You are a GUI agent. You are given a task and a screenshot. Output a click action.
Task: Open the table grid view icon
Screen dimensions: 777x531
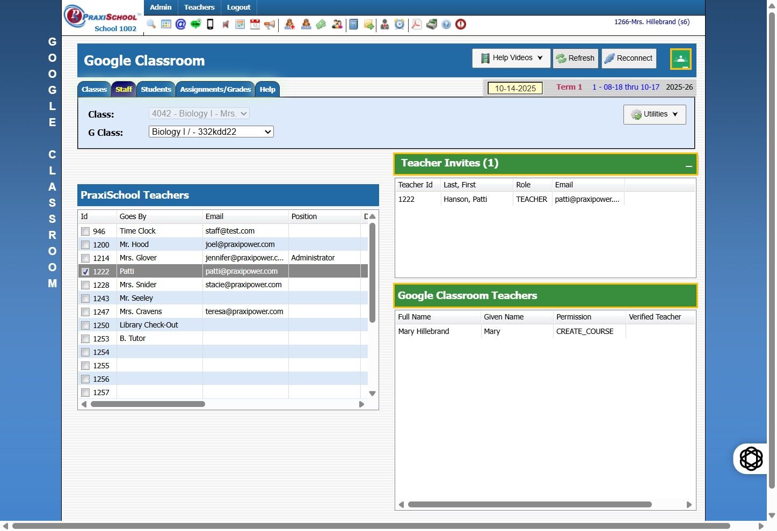click(x=166, y=24)
